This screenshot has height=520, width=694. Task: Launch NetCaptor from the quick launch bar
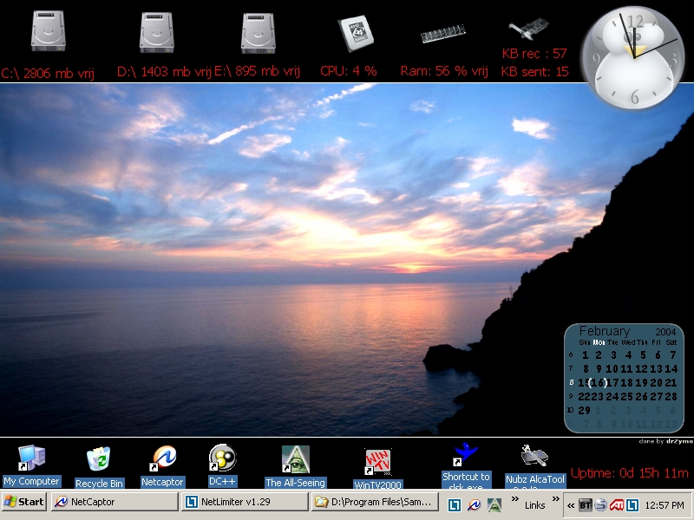point(474,504)
